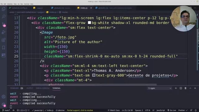Open the Help menu
This screenshot has height=112, width=199.
32,4
